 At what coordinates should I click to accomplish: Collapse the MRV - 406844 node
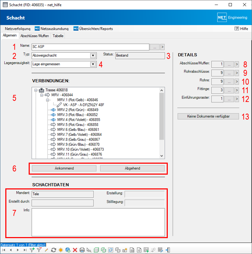tap(41, 95)
